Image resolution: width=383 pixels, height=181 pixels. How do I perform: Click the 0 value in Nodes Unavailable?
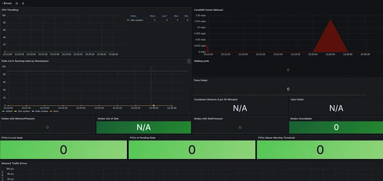coord(336,127)
